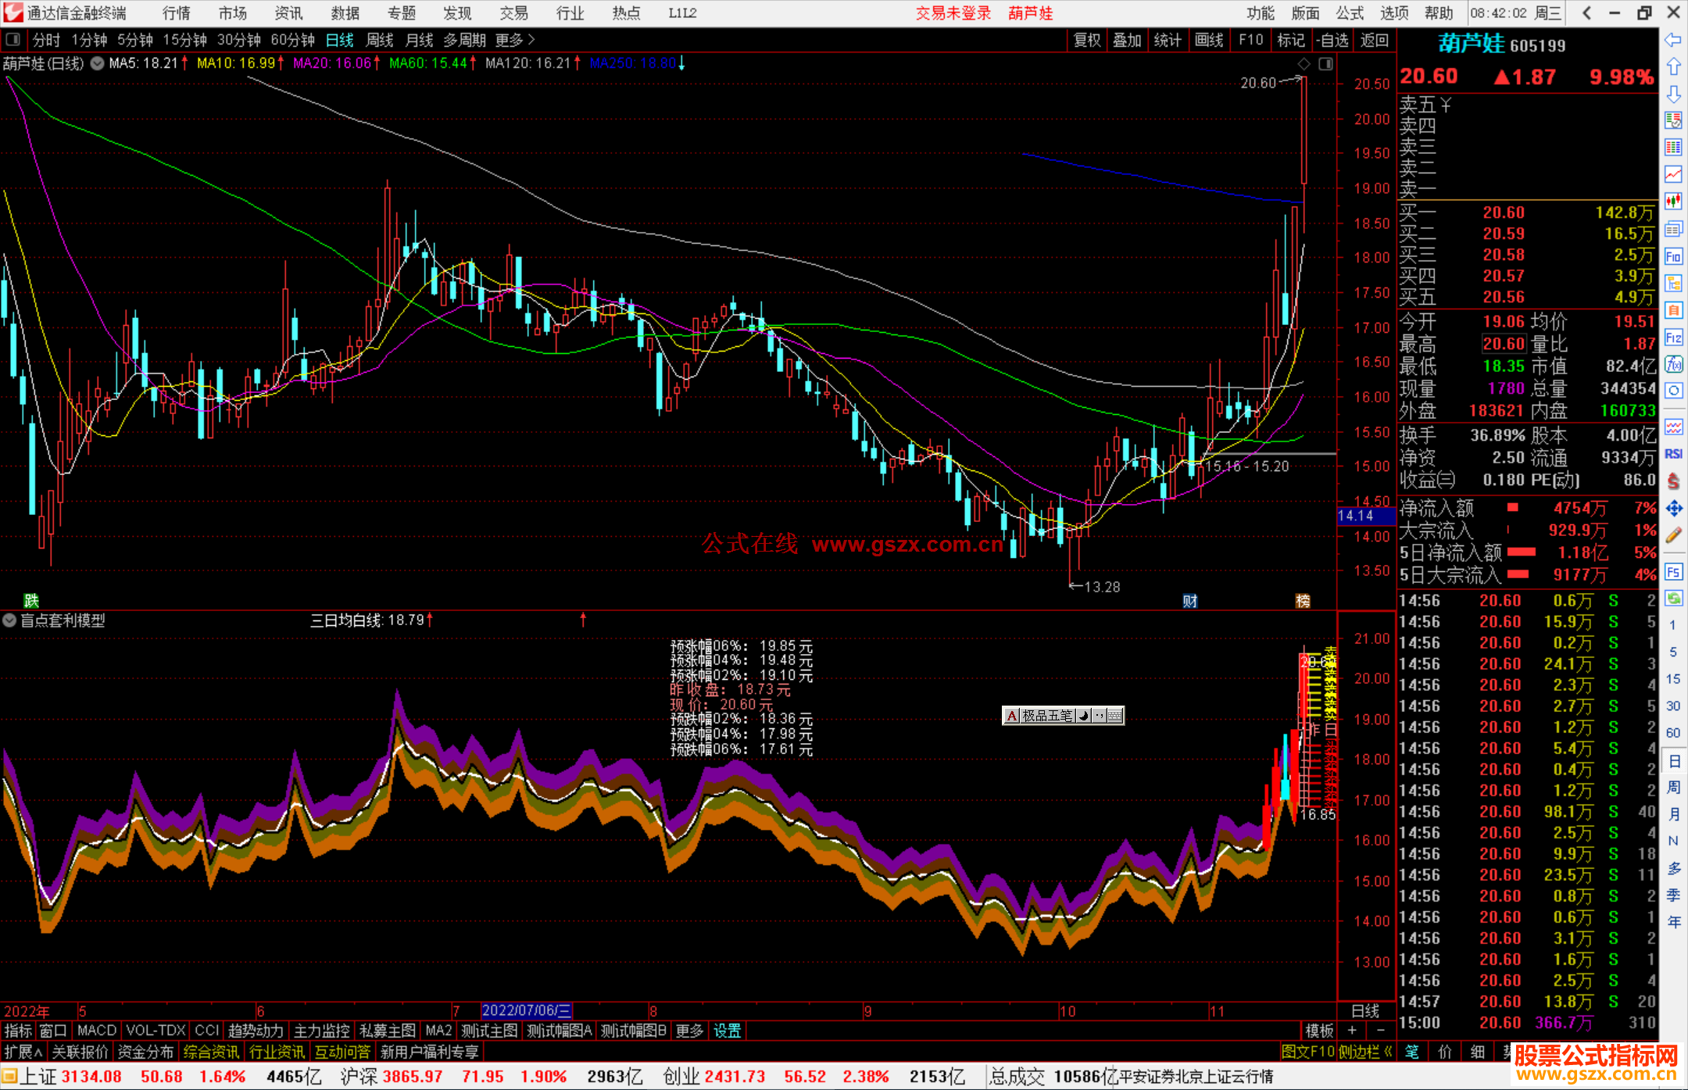
Task: Select the pencil drawing tool icon
Action: (1673, 535)
